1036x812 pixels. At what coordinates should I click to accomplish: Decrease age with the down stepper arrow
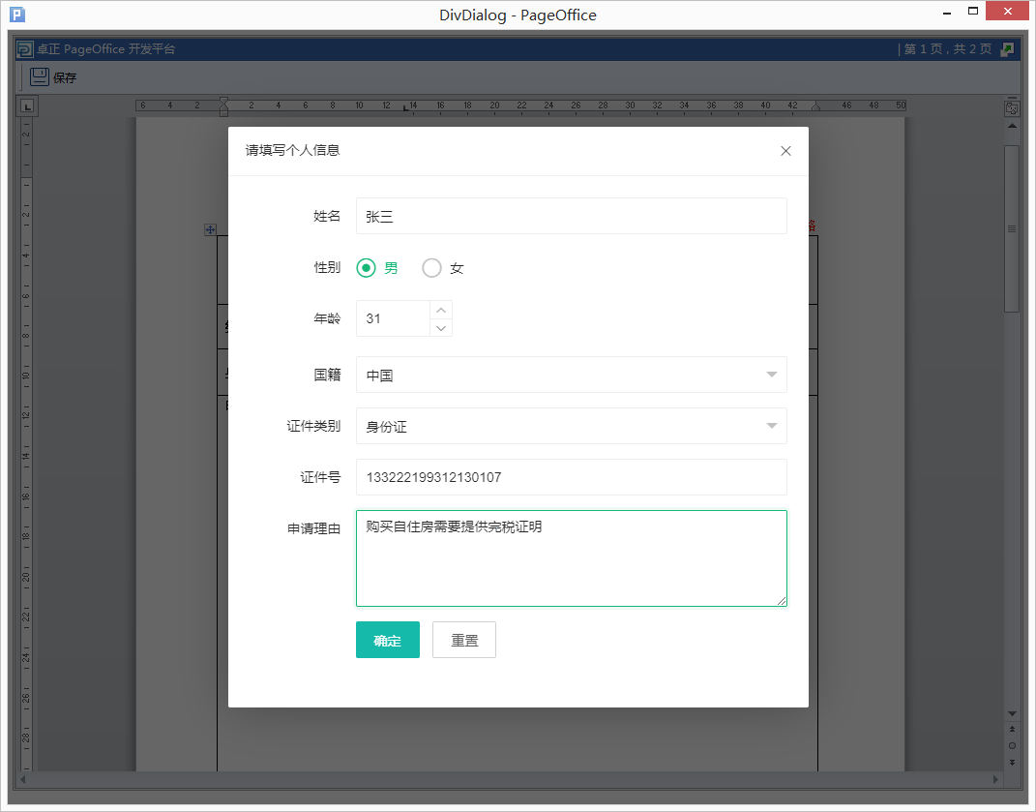click(x=441, y=328)
